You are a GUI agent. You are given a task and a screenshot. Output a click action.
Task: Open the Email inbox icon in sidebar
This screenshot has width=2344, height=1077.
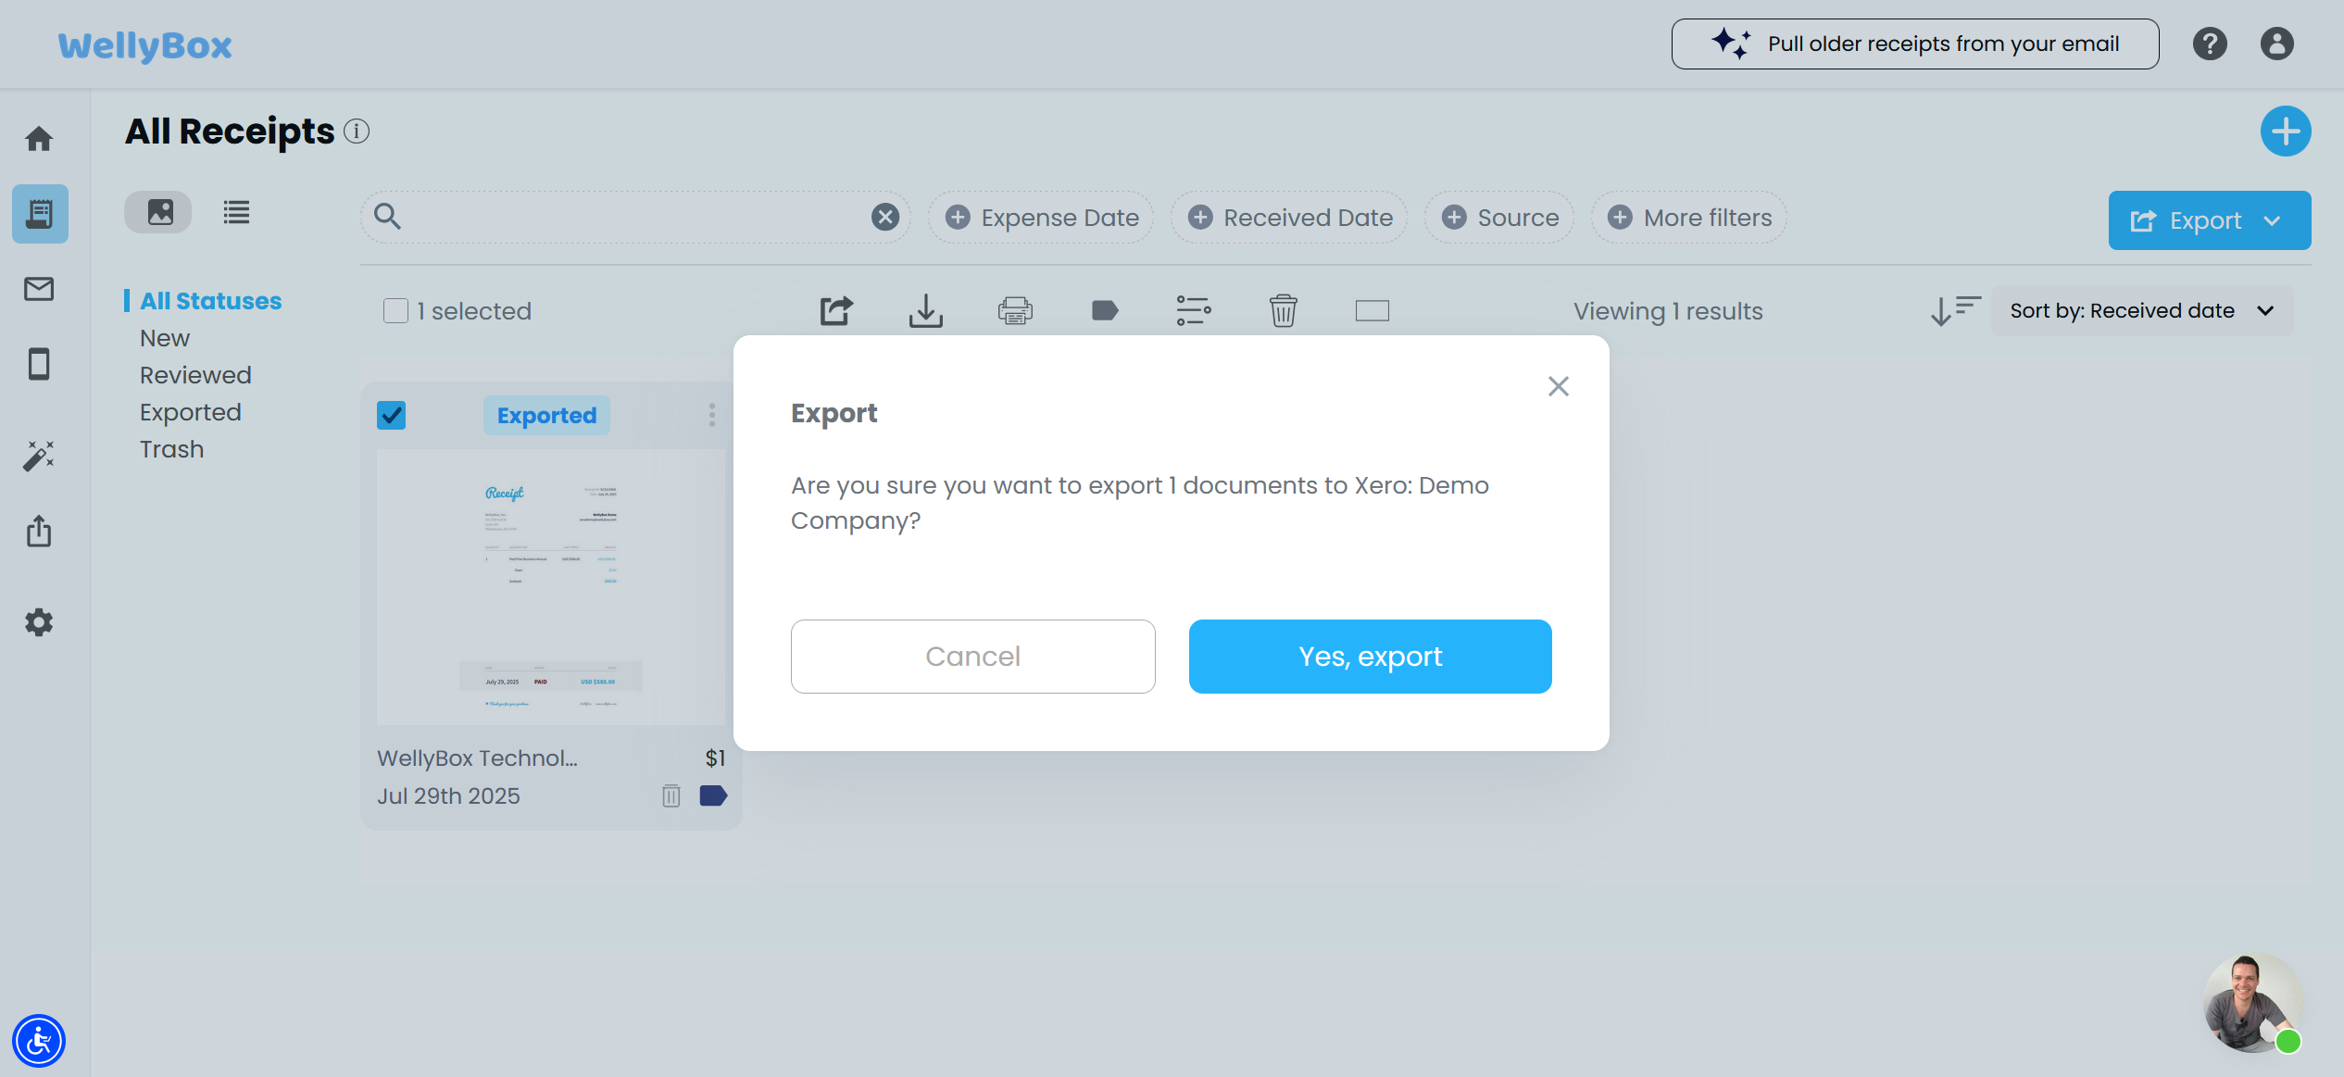(39, 289)
